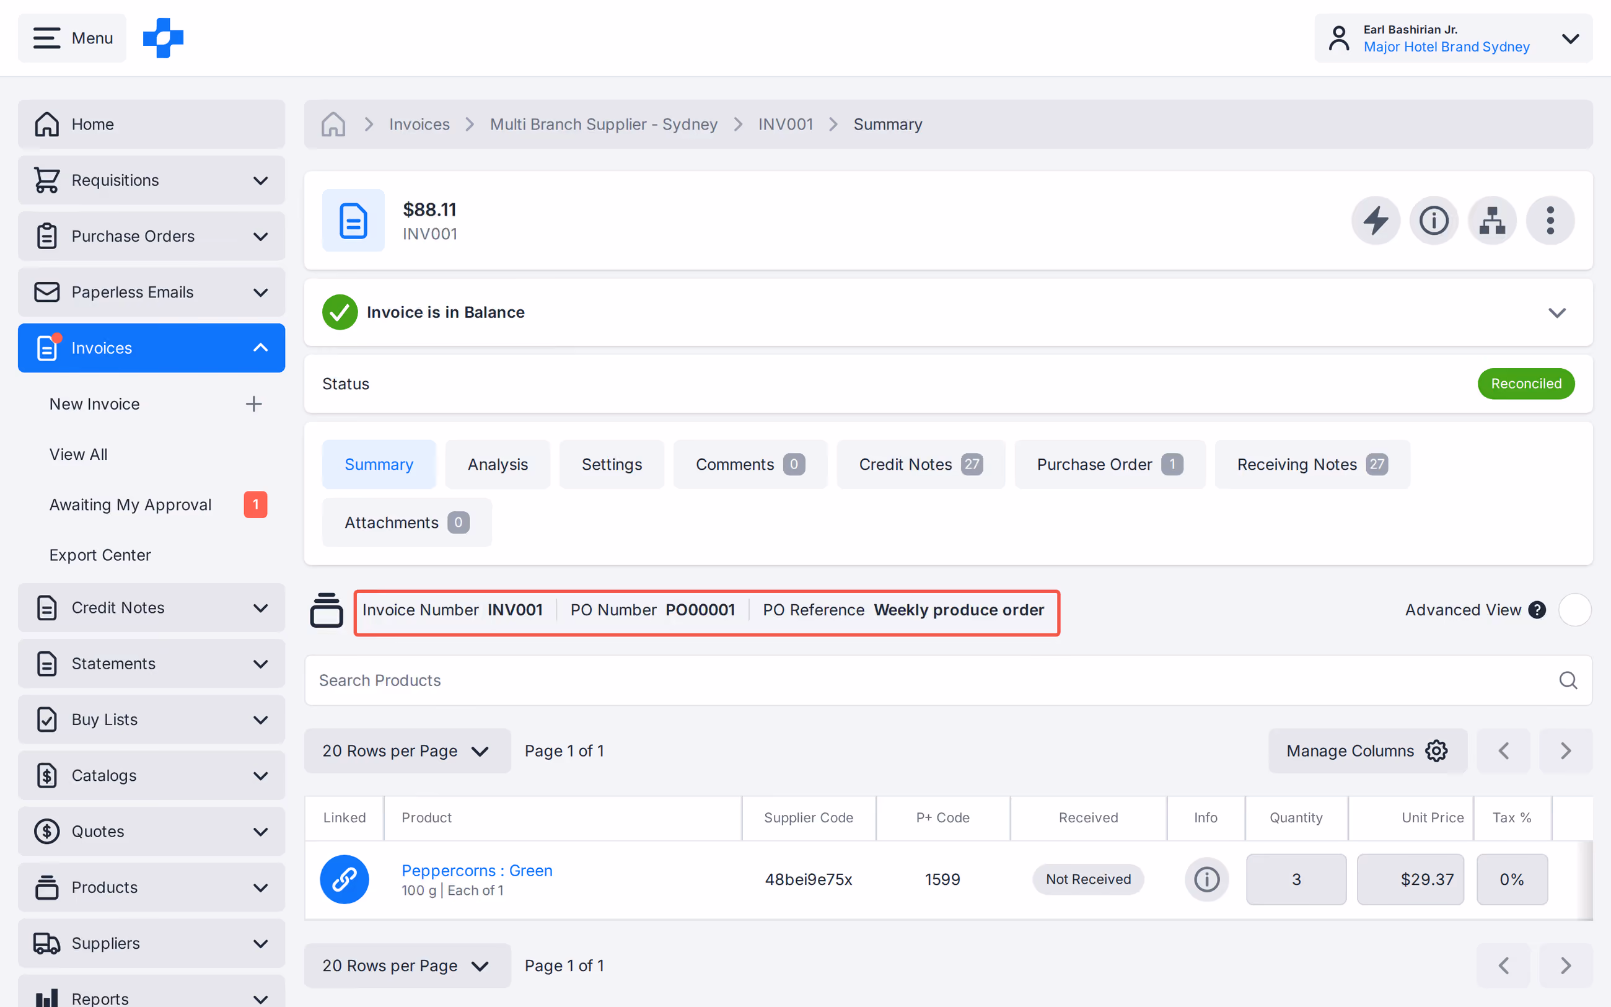Focus the Search Products field
Image resolution: width=1611 pixels, height=1007 pixels.
948,680
